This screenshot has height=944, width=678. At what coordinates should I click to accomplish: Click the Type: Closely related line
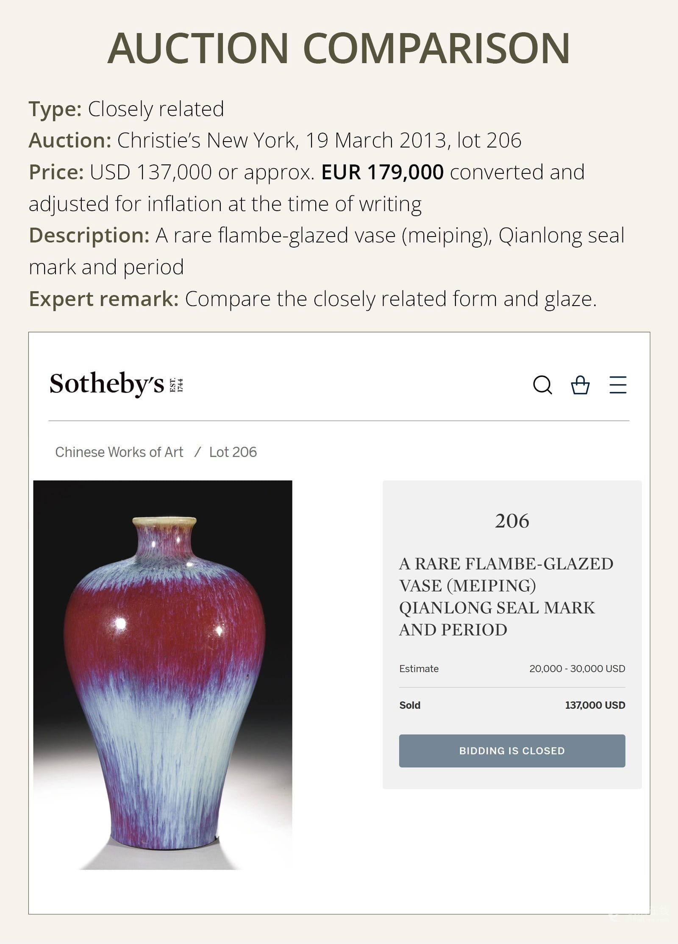pyautogui.click(x=126, y=109)
